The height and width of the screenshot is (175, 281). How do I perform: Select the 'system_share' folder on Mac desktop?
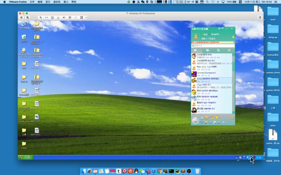[273, 66]
